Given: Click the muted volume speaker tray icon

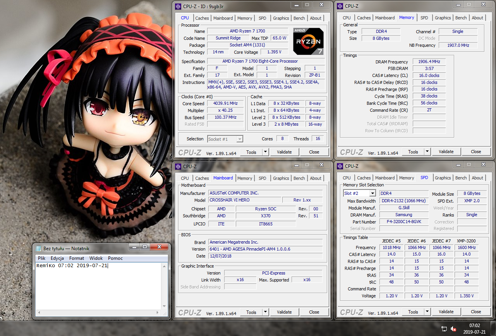Looking at the screenshot, I should pyautogui.click(x=453, y=329).
